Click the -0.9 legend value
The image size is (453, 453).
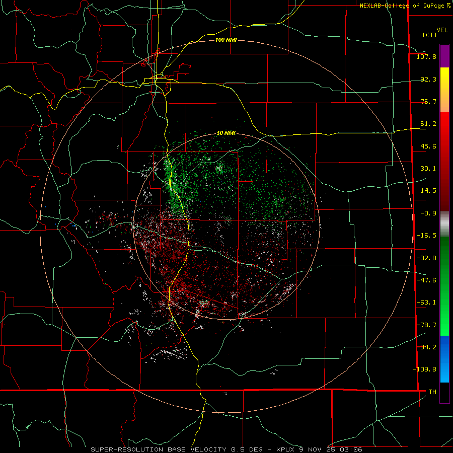pyautogui.click(x=428, y=213)
